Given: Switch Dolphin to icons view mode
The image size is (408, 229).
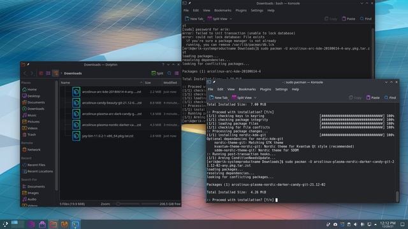Looking at the screenshot, I should pyautogui.click(x=41, y=74).
